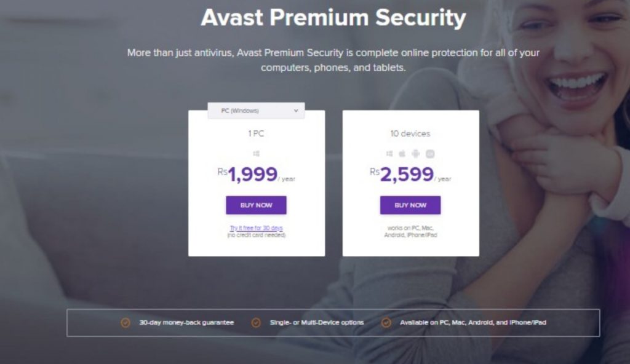Click BUY NOW for the 1 PC plan
The width and height of the screenshot is (630, 364).
tap(257, 204)
